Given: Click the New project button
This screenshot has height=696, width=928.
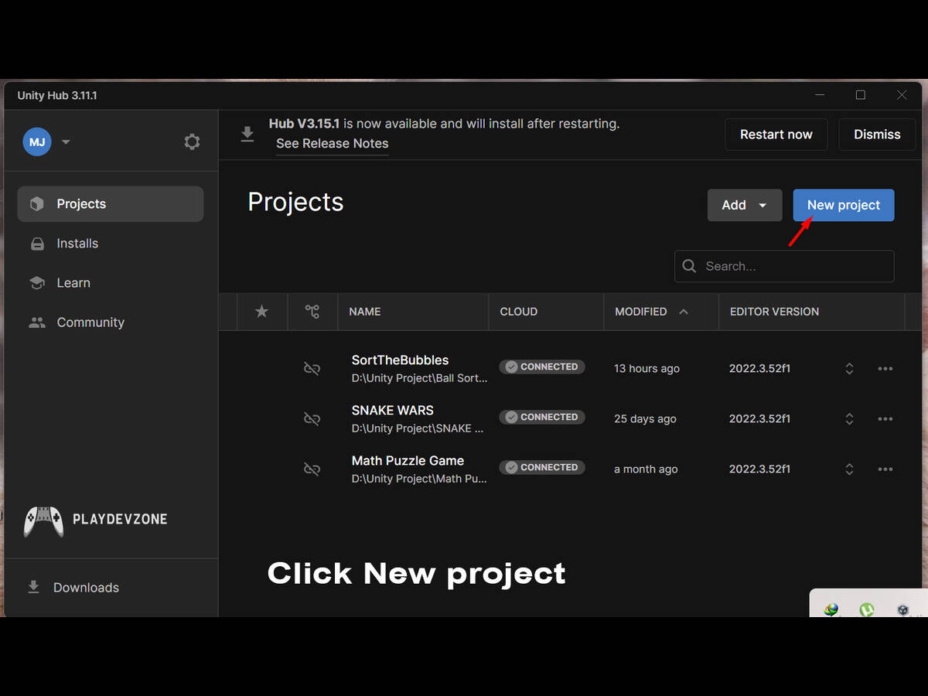Looking at the screenshot, I should click(x=843, y=205).
